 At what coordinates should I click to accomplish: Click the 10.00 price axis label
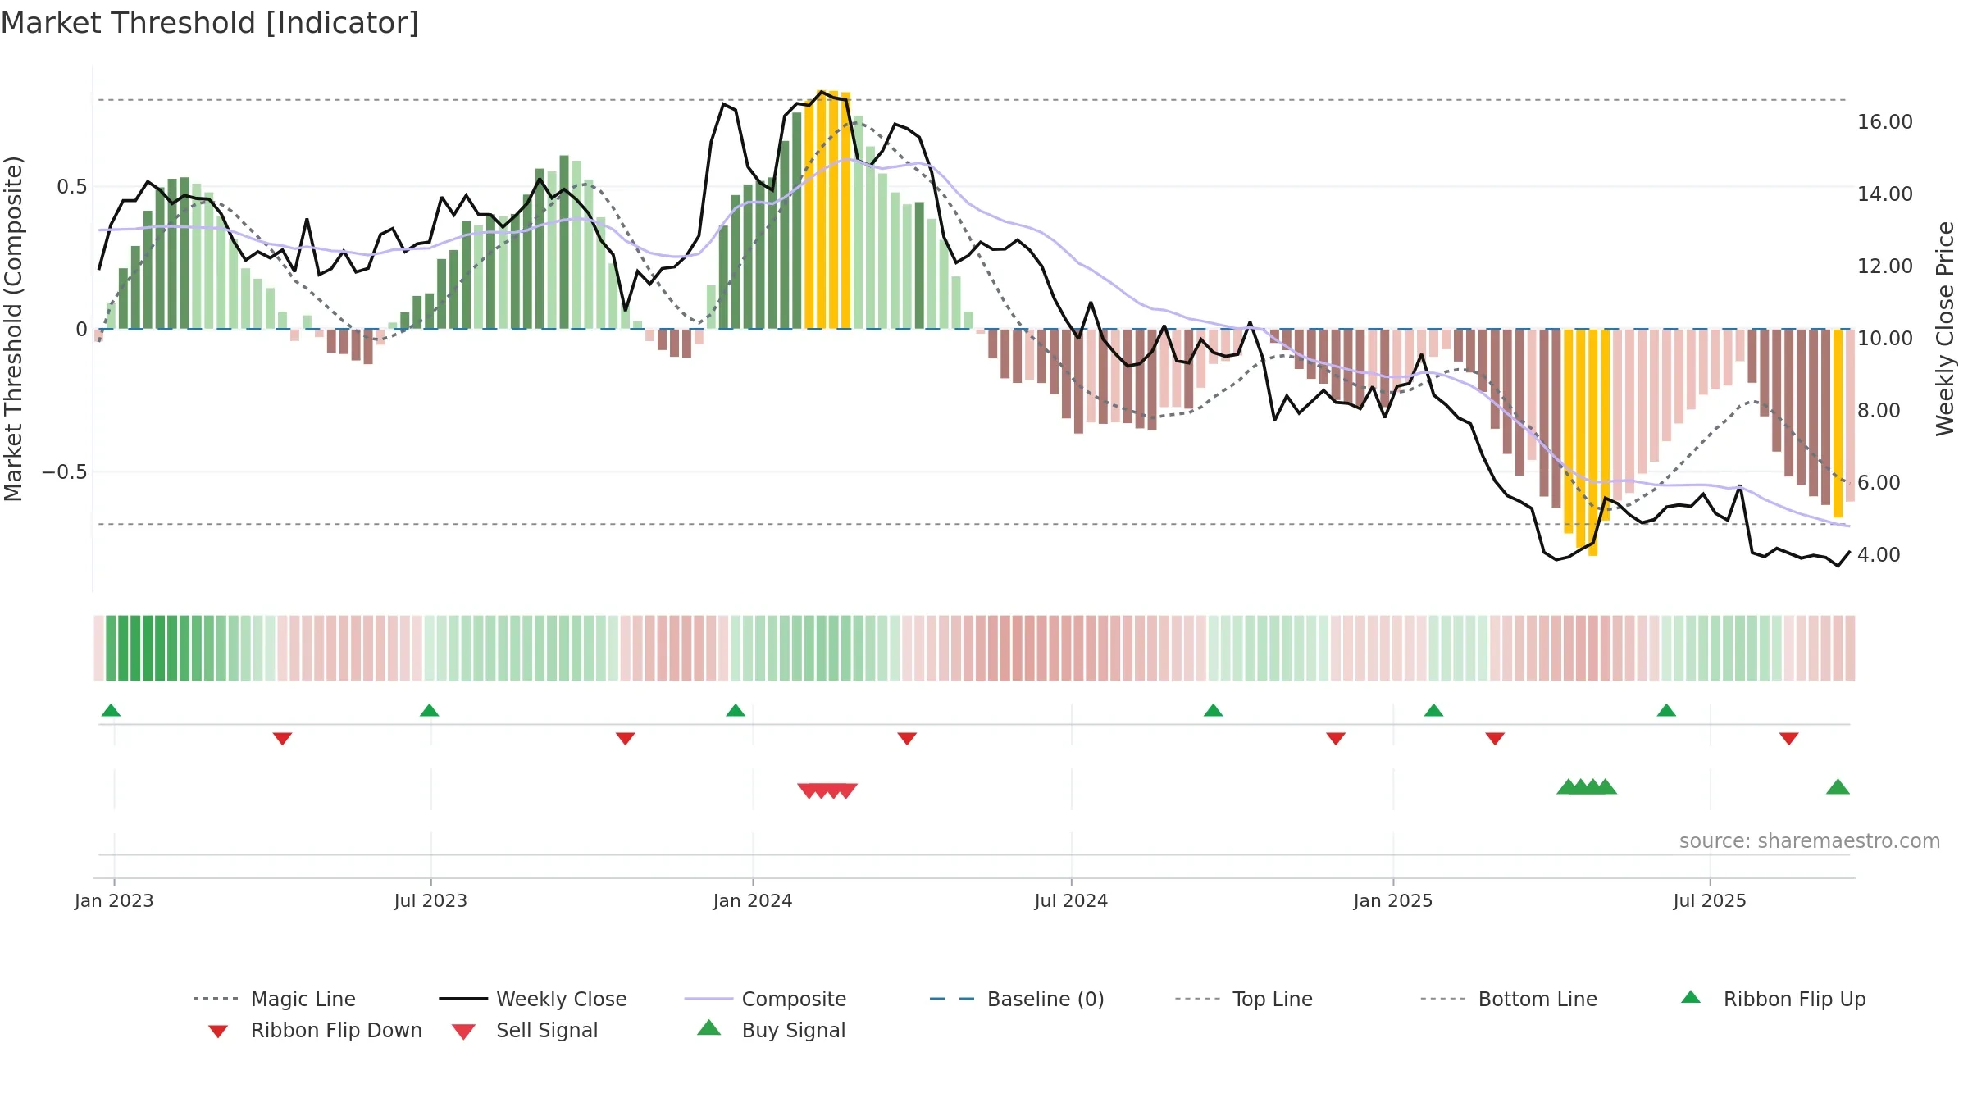(1885, 339)
